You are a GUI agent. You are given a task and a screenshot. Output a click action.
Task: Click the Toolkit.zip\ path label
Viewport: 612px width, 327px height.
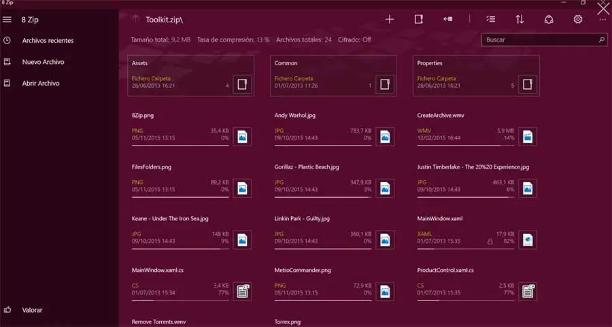(165, 20)
